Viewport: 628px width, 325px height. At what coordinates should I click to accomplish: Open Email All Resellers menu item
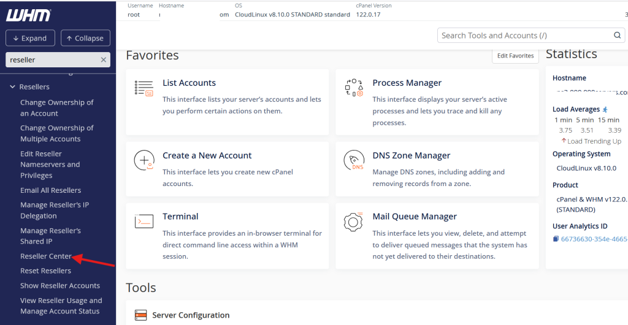pyautogui.click(x=50, y=190)
